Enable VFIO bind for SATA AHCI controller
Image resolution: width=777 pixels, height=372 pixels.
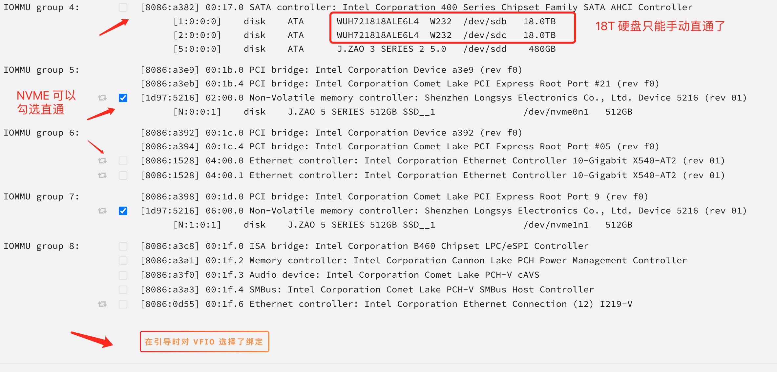tap(123, 7)
